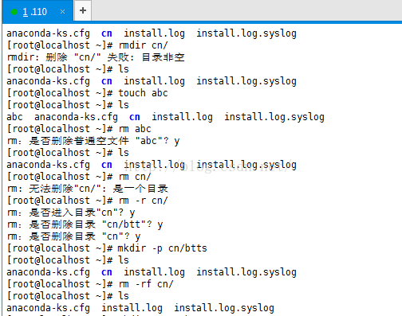
Task: Click the 'rm -rf cn/' command line
Action: click(x=90, y=284)
